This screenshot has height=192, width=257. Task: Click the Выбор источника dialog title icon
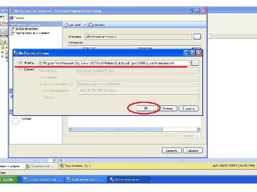point(16,53)
